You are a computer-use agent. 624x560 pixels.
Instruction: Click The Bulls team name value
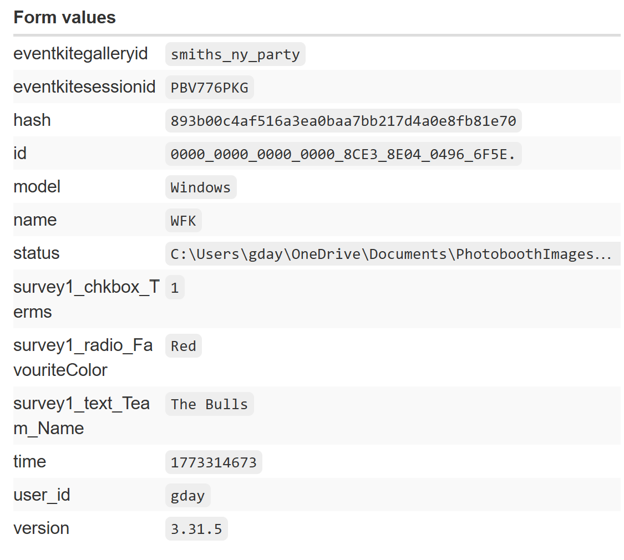pyautogui.click(x=209, y=404)
